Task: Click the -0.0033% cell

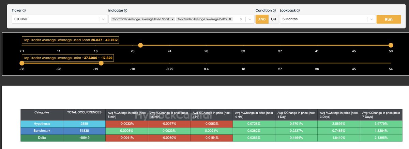Action: [127, 124]
